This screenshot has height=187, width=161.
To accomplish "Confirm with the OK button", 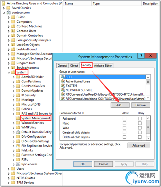I will point(83,164).
